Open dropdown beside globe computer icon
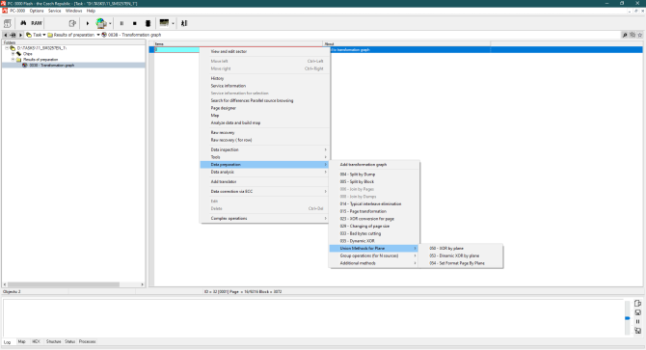Image resolution: width=646 pixels, height=350 pixels. (x=110, y=23)
